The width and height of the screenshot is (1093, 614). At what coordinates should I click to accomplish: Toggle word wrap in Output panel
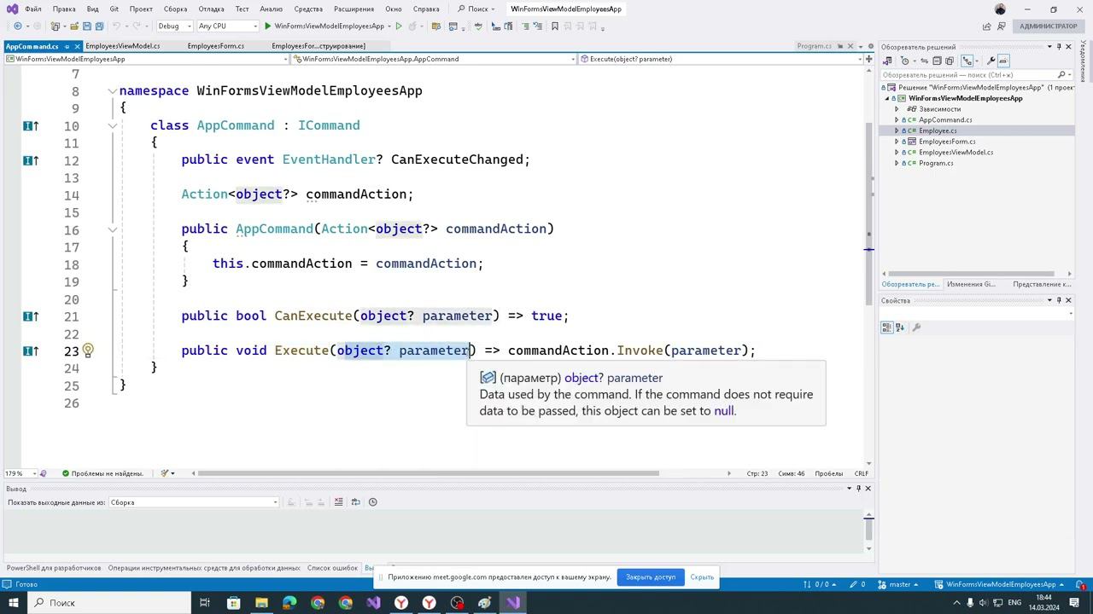pos(356,502)
